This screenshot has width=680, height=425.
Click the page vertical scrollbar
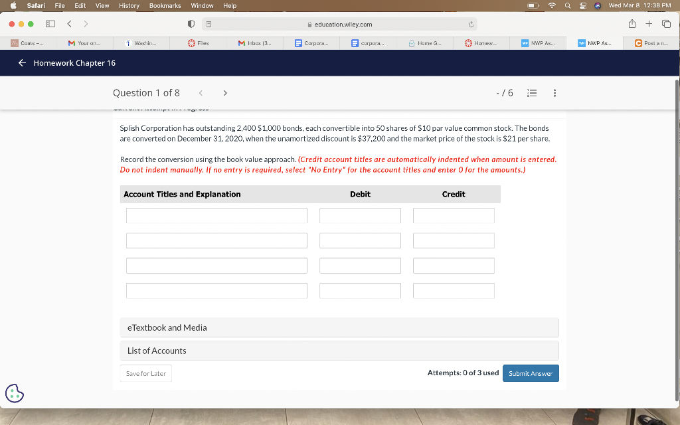[677, 240]
